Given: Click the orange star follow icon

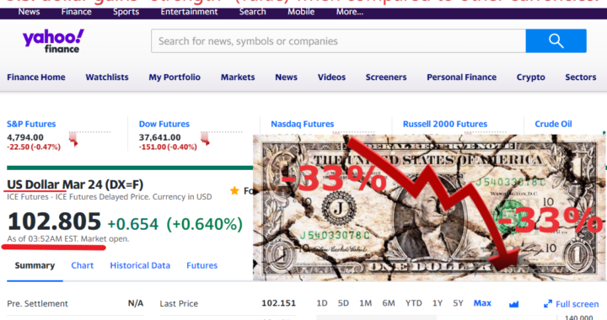Looking at the screenshot, I should [x=234, y=190].
